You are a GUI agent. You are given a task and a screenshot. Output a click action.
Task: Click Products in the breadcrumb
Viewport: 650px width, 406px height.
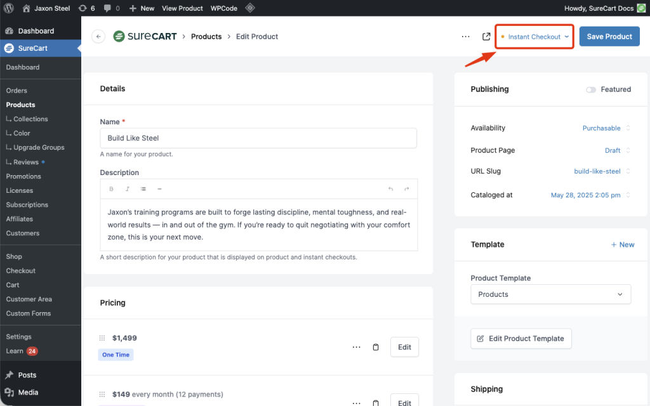[x=206, y=36]
